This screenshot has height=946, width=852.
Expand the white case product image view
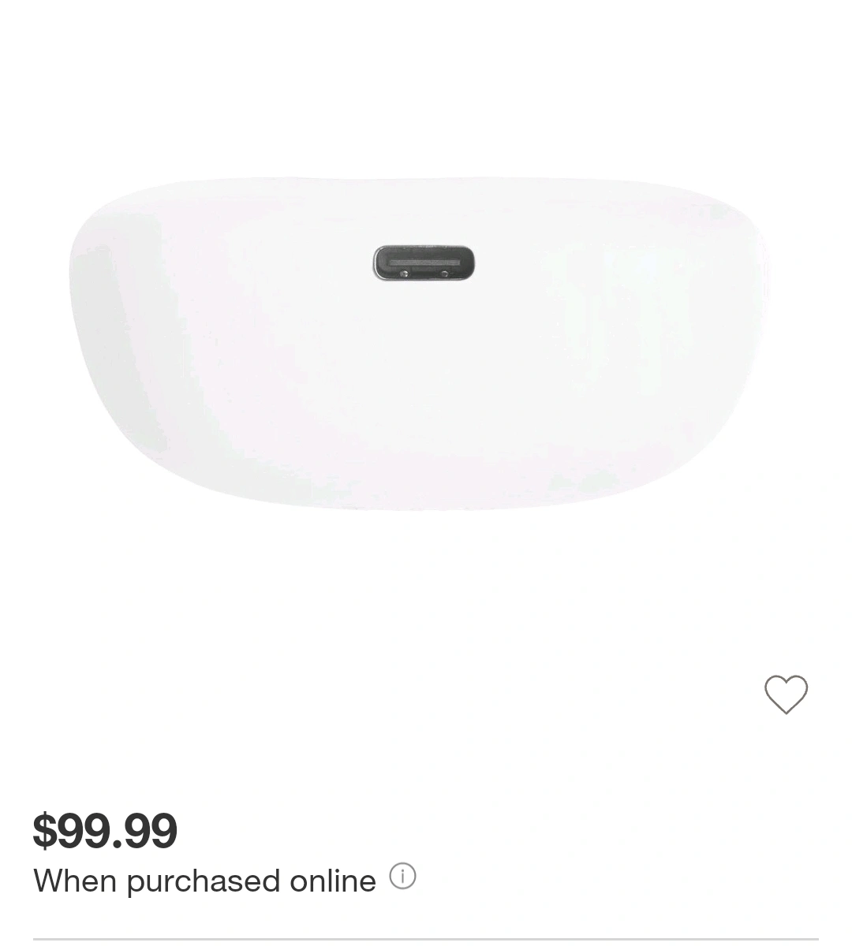pyautogui.click(x=420, y=343)
